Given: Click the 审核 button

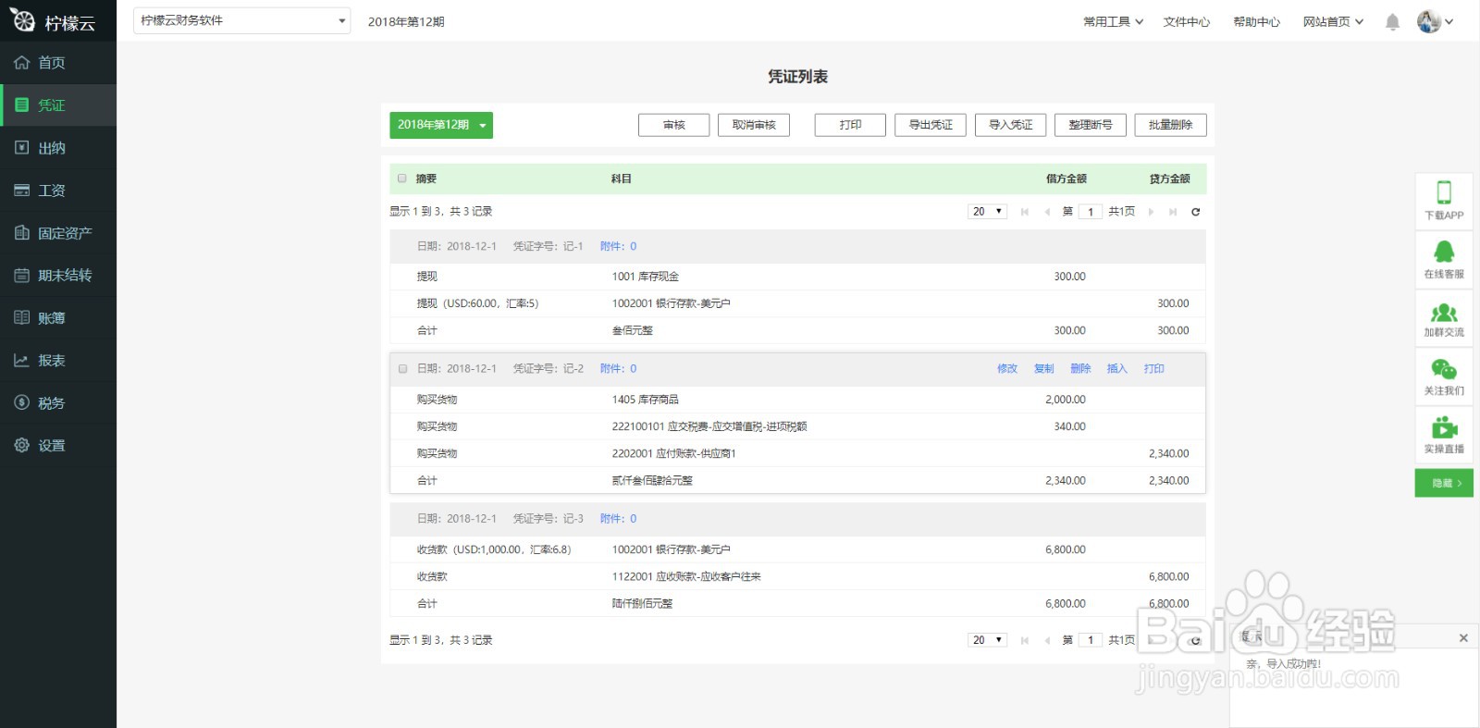Looking at the screenshot, I should (674, 125).
